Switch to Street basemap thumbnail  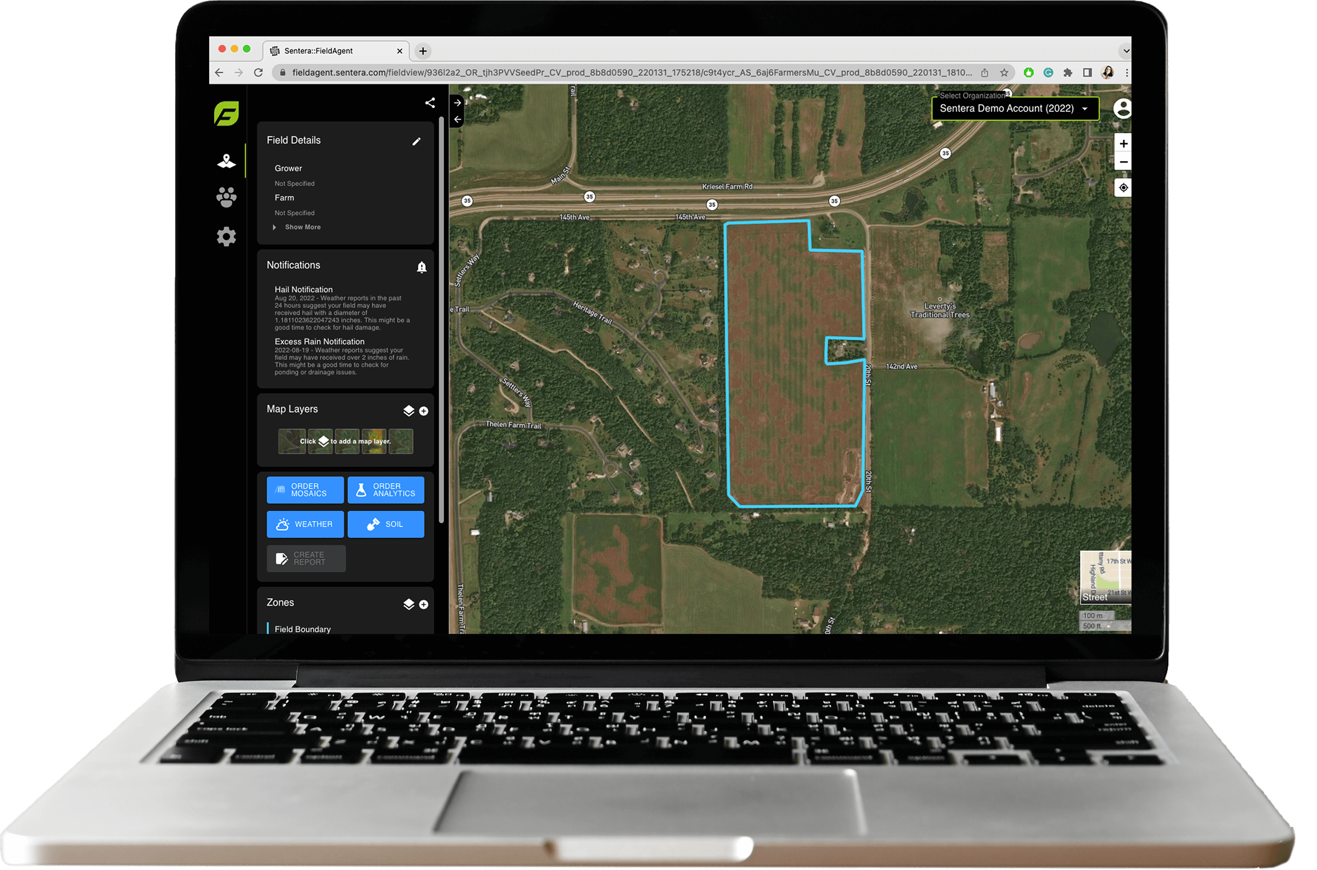click(1106, 578)
